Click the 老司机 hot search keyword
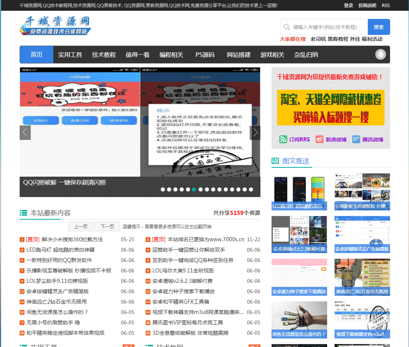 click(x=318, y=39)
